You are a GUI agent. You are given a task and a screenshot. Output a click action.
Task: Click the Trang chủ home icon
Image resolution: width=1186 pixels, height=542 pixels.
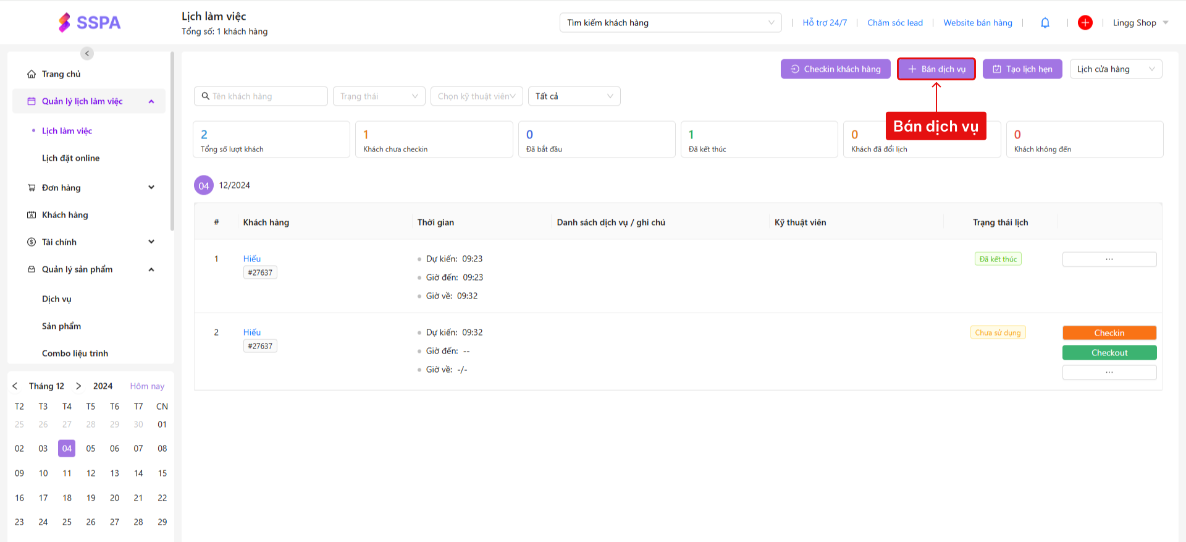click(x=32, y=74)
